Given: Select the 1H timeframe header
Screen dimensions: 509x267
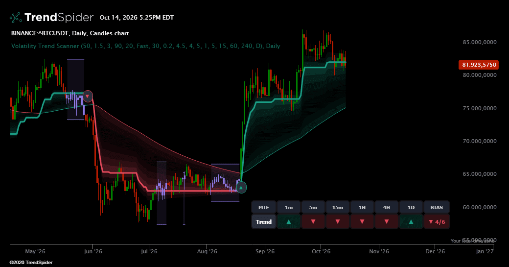Looking at the screenshot, I should pyautogui.click(x=362, y=207).
